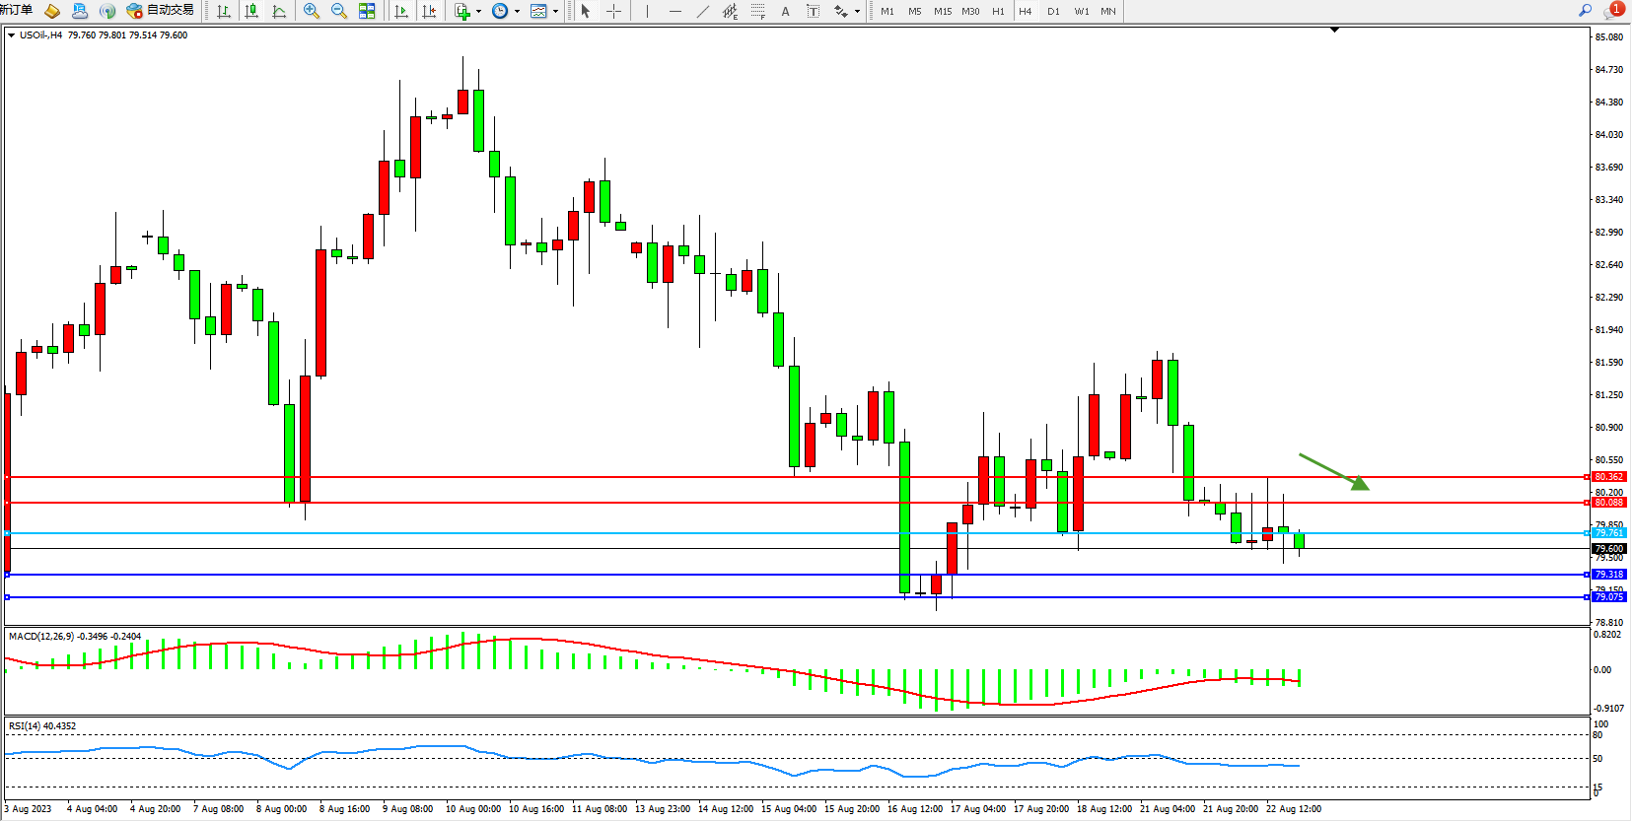The width and height of the screenshot is (1632, 822).
Task: Switch to the D1 timeframe
Action: 1053,11
